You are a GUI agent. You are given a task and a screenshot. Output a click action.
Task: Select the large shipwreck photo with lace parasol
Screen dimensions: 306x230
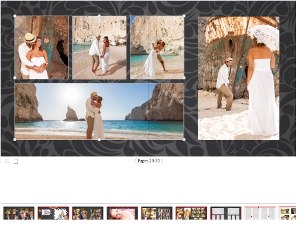(239, 78)
